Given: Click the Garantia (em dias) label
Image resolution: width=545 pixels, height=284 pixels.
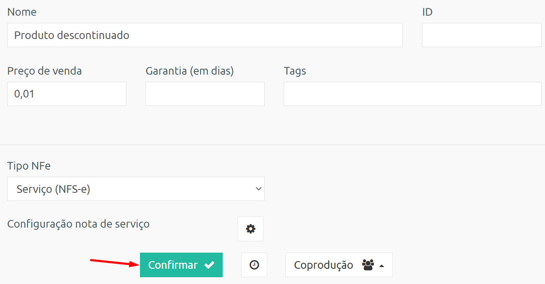Looking at the screenshot, I should point(190,71).
